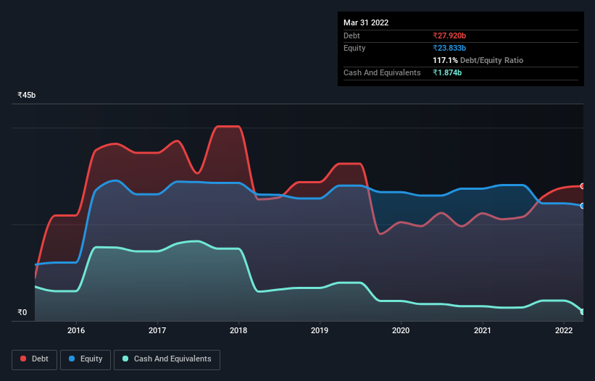Click the Equity row label in the tooltip
The width and height of the screenshot is (595, 381).
pyautogui.click(x=354, y=48)
